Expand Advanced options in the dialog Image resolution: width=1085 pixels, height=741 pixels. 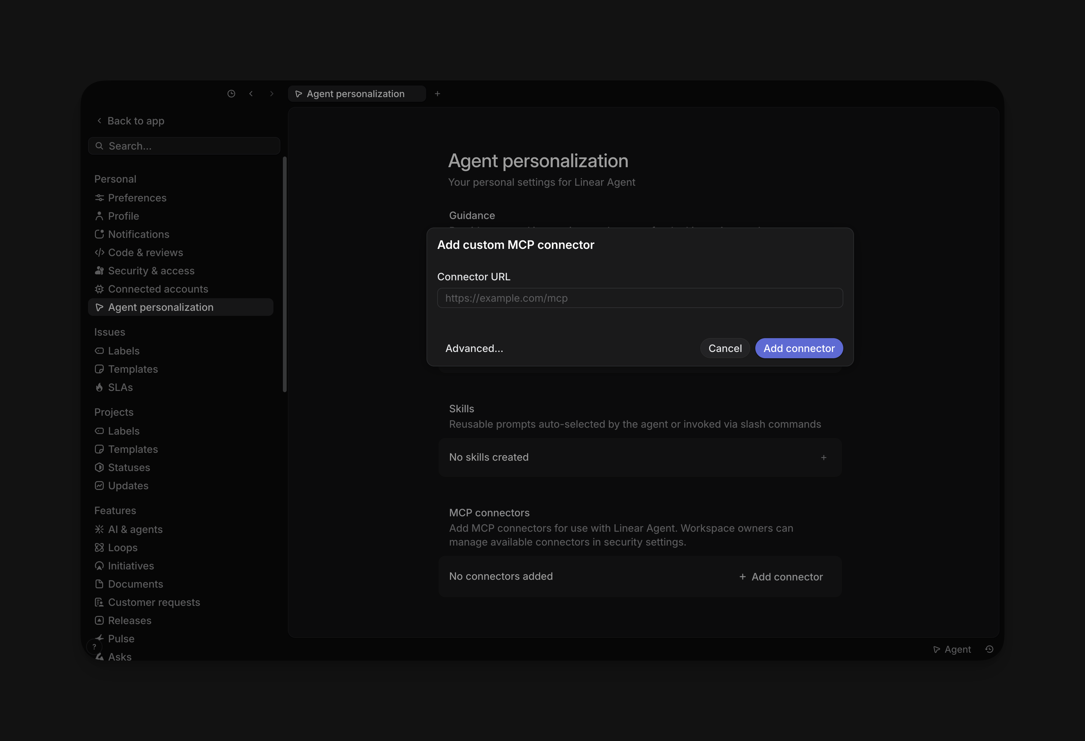click(x=474, y=348)
